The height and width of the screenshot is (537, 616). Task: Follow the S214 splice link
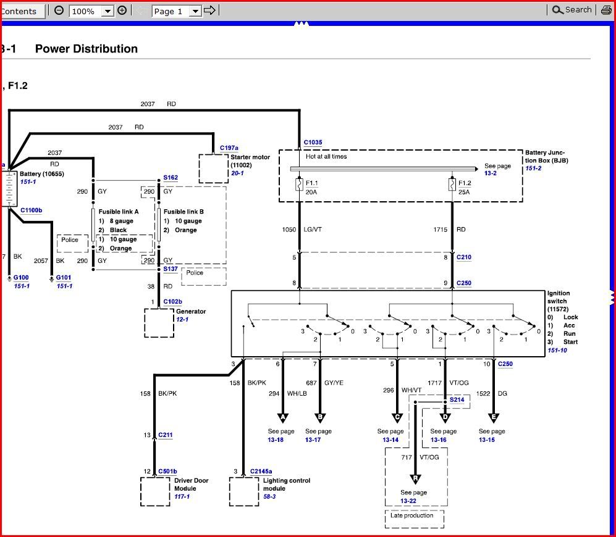456,399
